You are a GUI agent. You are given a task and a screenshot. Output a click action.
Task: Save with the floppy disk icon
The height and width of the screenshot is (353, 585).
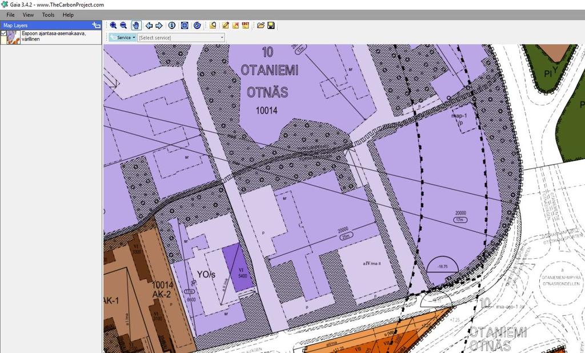tap(271, 25)
